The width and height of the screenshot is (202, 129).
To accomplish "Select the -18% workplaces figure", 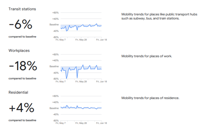I will [23, 66].
